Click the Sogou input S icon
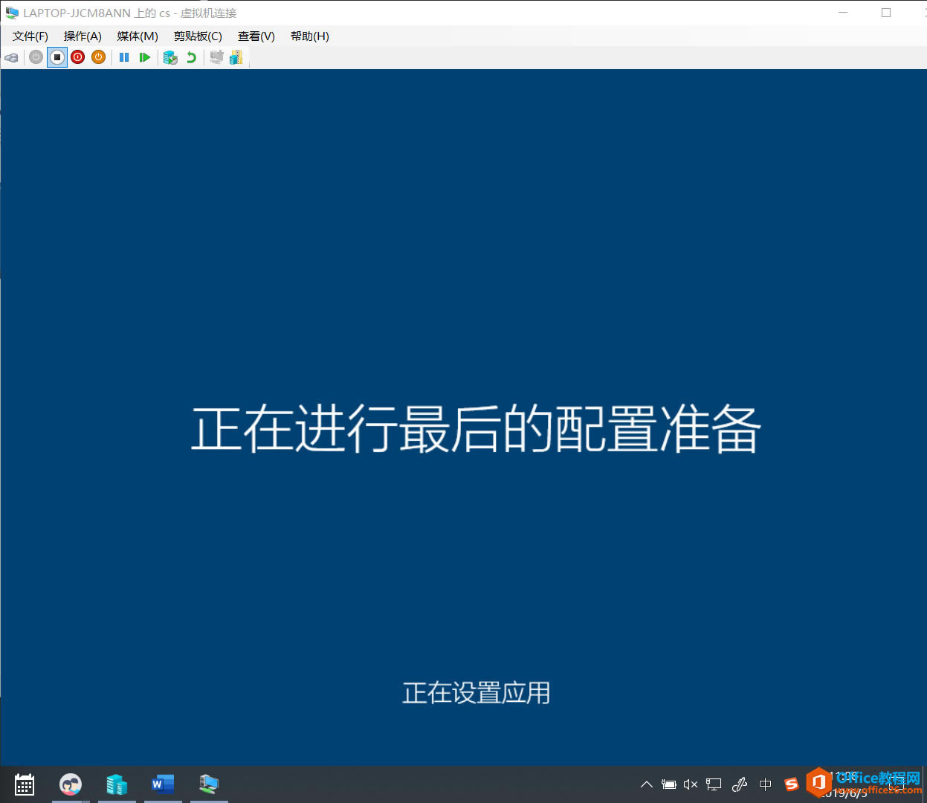The height and width of the screenshot is (803, 927). point(791,784)
